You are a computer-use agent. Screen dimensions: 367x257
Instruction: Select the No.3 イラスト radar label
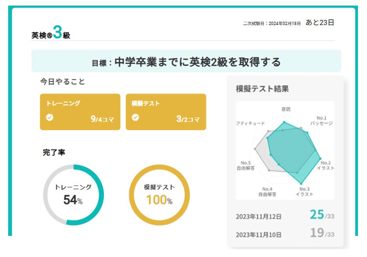pos(304,192)
